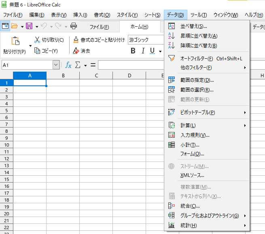Switch to the Home (ホーム) ribbon tab

pos(140,27)
